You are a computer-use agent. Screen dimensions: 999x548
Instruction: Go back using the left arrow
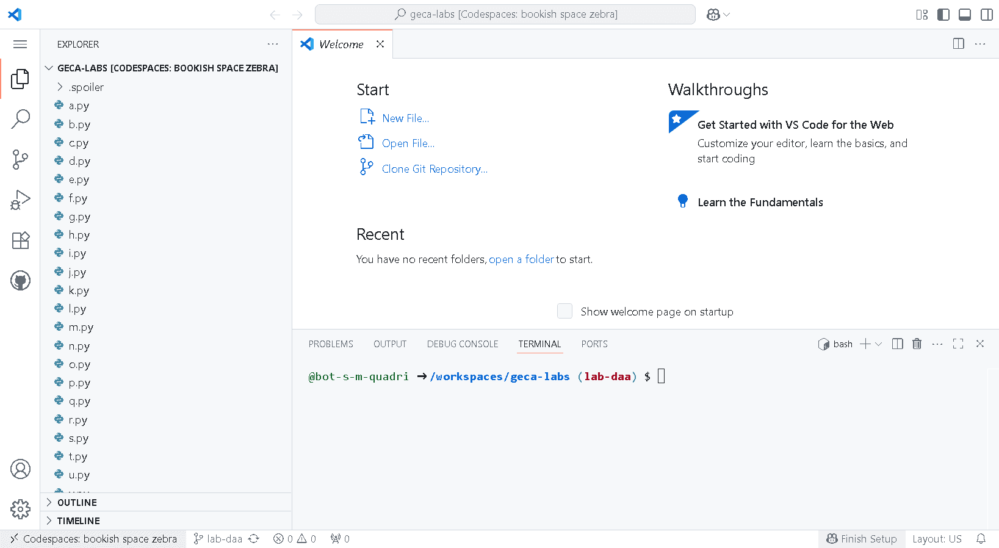(x=275, y=15)
